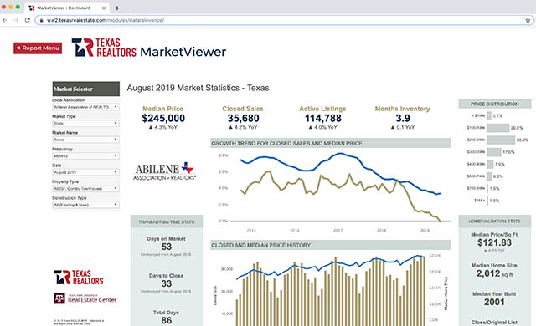Click the $100-199k price distribution bar
The image size is (536, 326).
coord(497,128)
